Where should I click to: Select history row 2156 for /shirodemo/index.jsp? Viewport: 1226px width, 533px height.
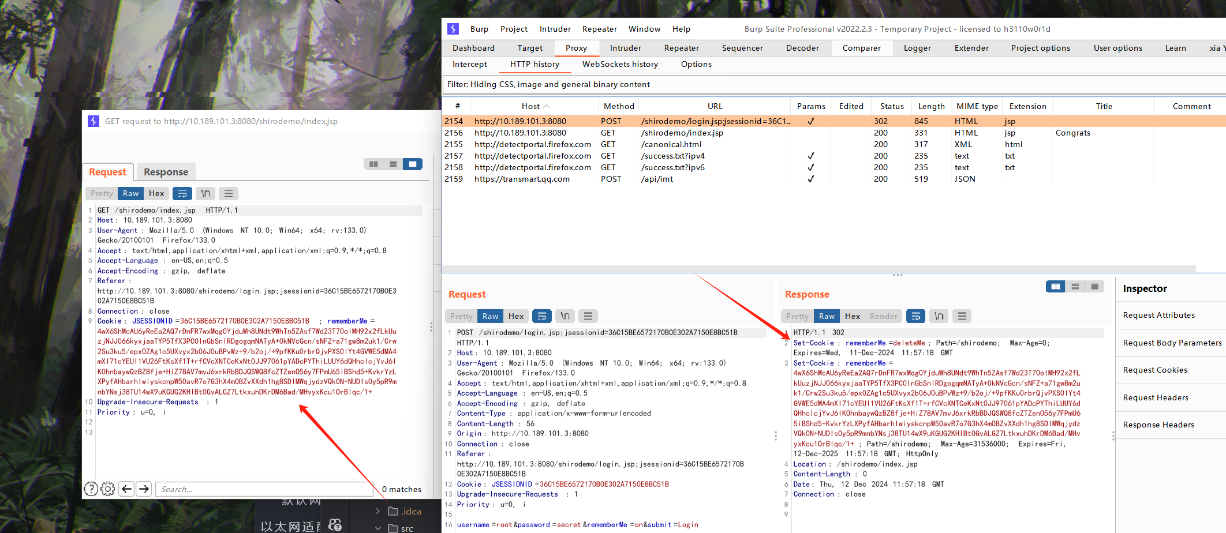[833, 133]
